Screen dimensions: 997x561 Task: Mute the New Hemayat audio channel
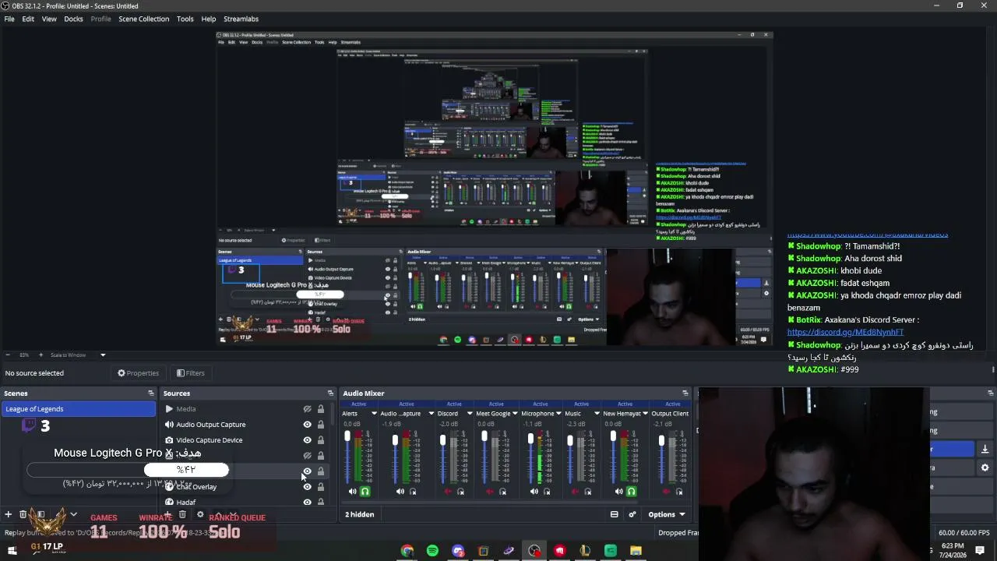click(x=618, y=492)
